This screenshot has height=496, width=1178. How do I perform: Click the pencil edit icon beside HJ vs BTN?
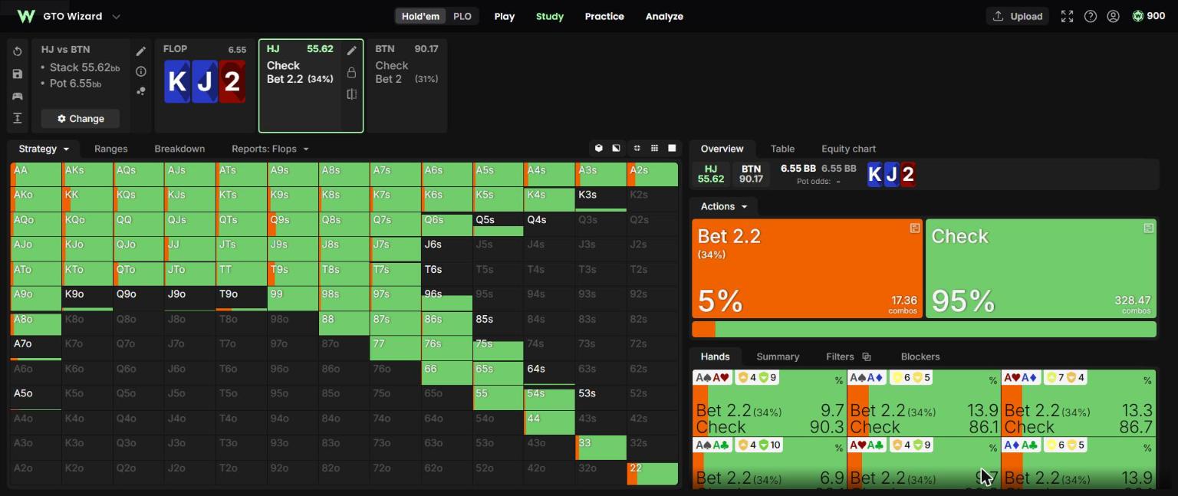coord(141,51)
